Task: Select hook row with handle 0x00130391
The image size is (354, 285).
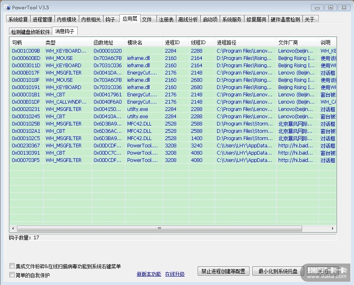Action: [173, 153]
